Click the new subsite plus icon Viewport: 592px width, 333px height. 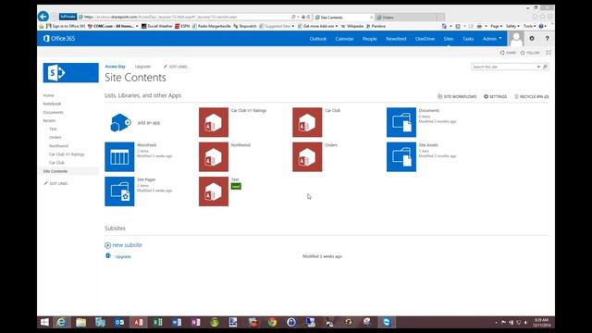point(107,245)
